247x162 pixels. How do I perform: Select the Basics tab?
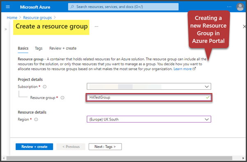[x=23, y=48]
